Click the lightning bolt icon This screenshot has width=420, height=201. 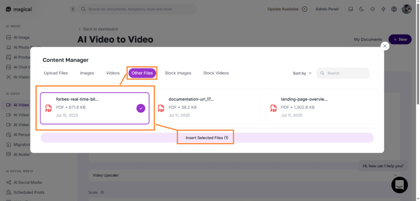click(x=383, y=9)
